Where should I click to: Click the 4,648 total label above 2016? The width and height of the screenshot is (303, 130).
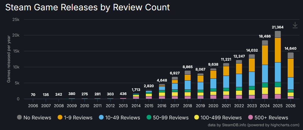point(162,80)
